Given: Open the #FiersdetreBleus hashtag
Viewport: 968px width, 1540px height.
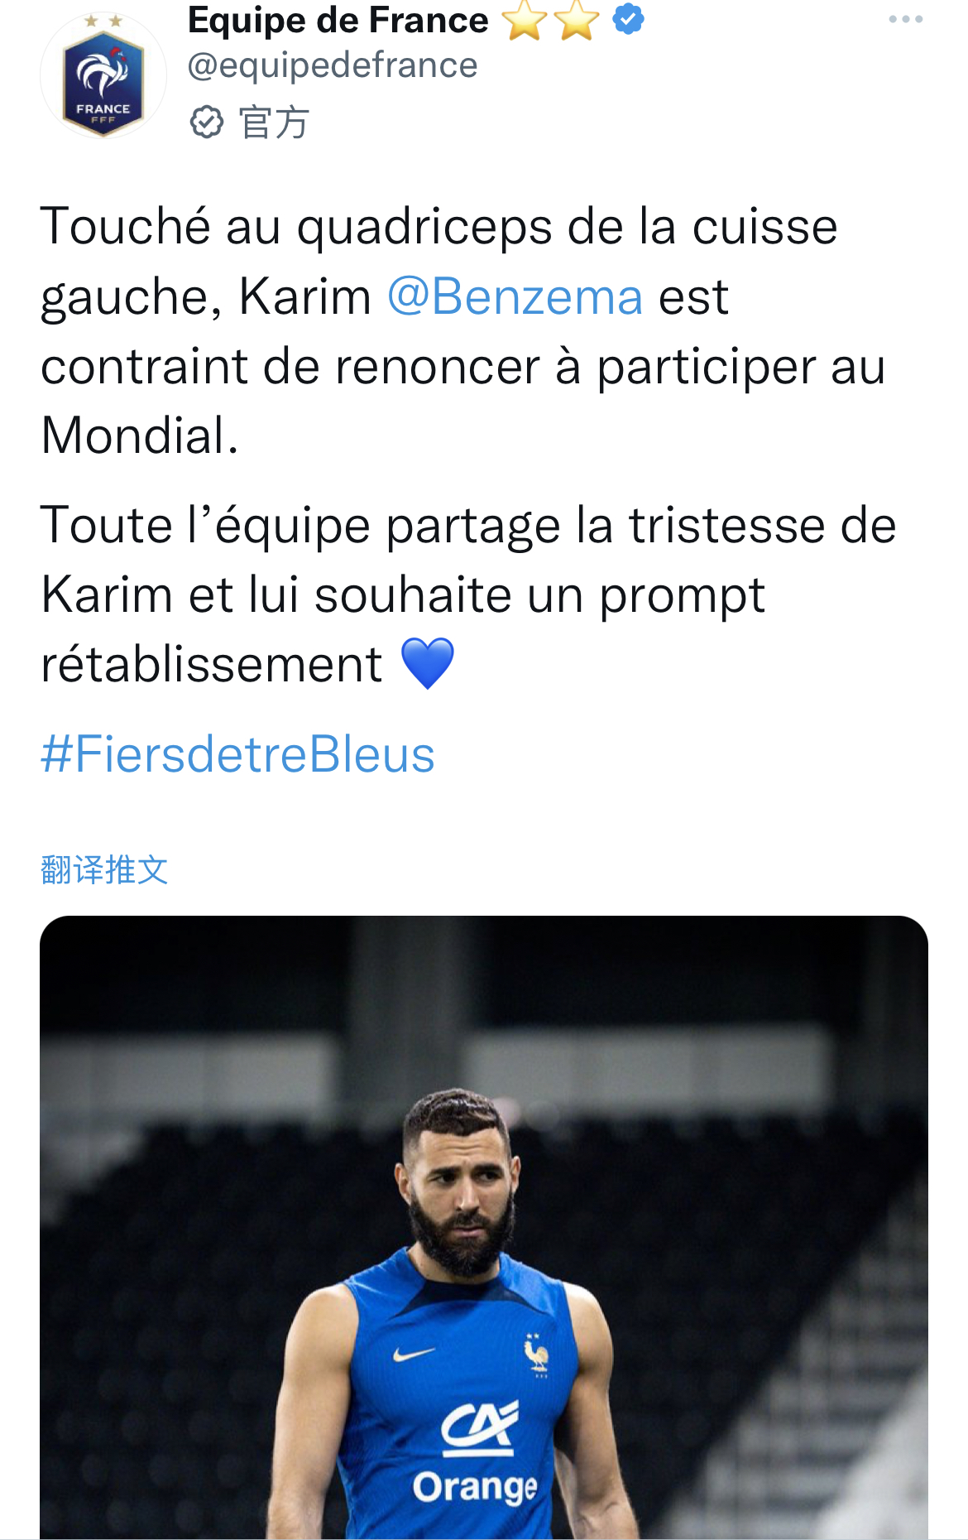Looking at the screenshot, I should (237, 754).
